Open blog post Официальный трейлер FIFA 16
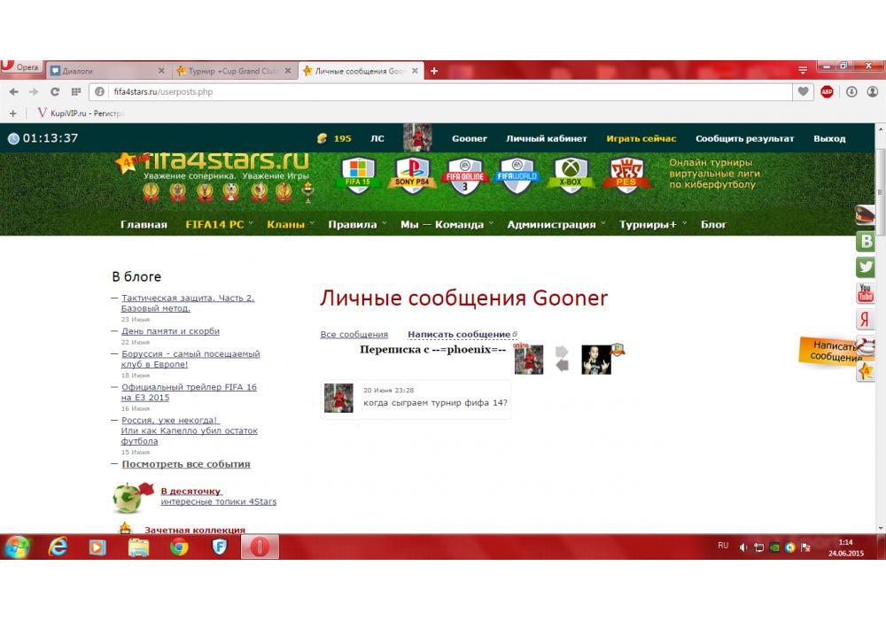 189,392
